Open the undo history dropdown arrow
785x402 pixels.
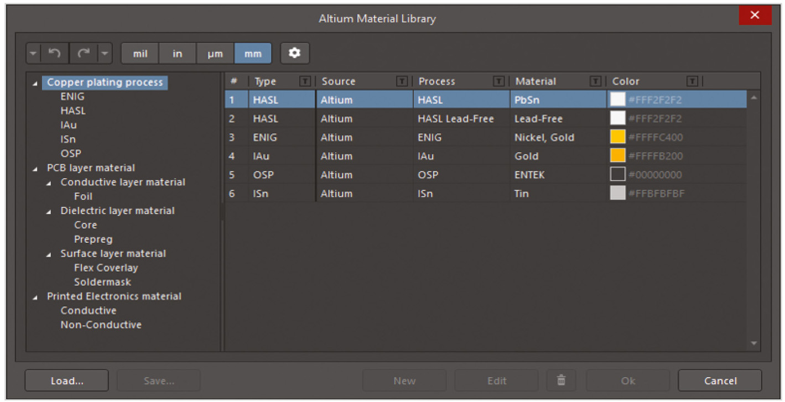pos(33,54)
